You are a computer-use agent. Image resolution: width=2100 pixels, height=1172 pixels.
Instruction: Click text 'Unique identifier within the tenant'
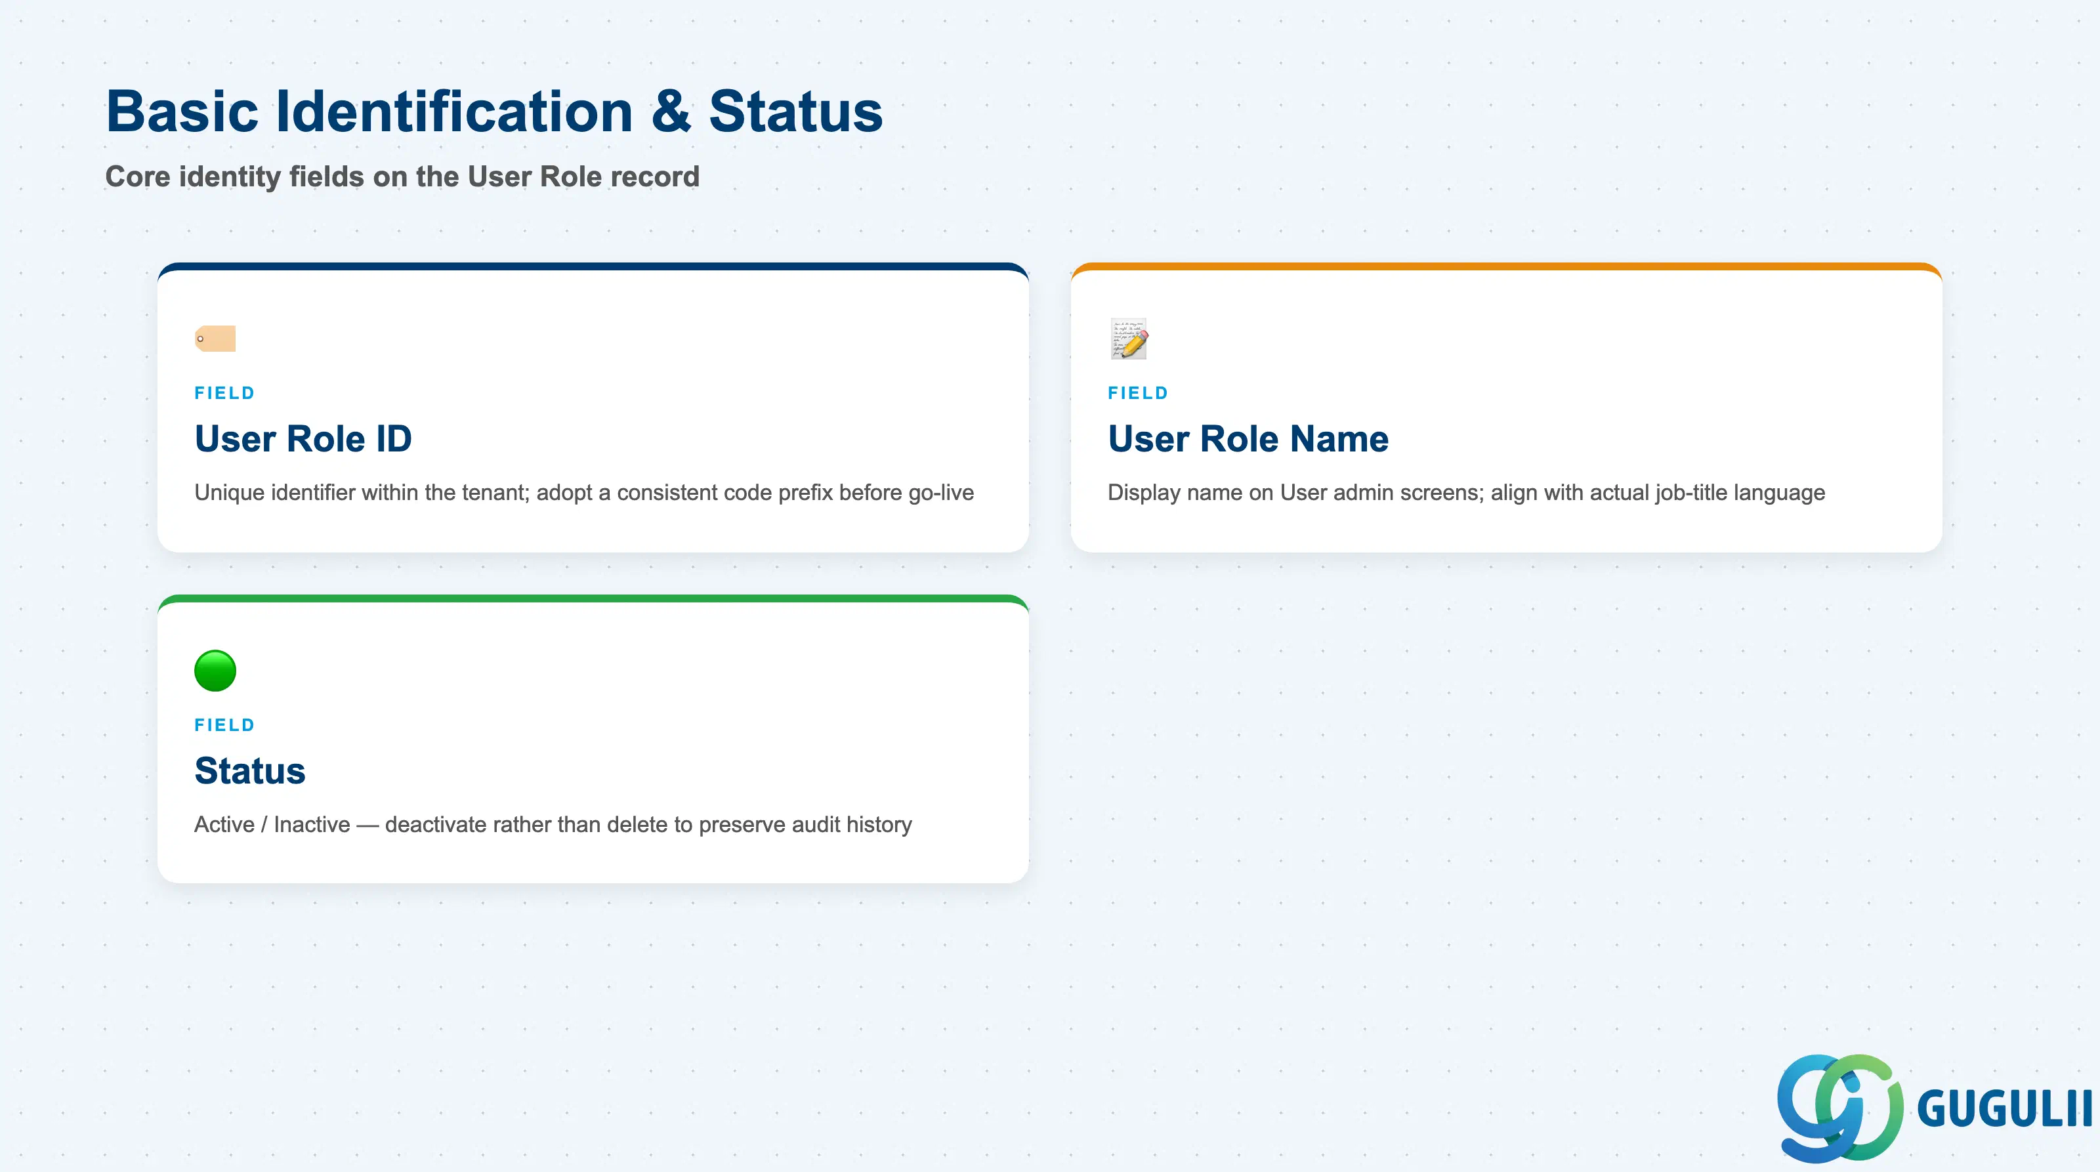pyautogui.click(x=362, y=492)
